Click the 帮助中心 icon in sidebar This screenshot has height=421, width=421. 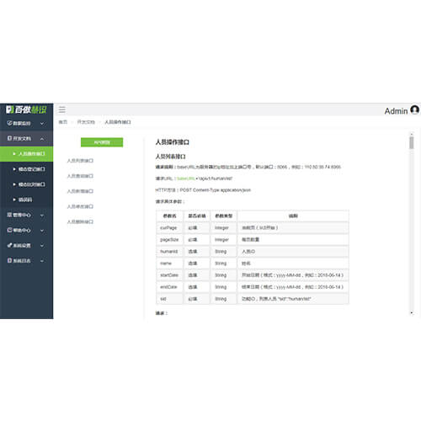click(9, 230)
